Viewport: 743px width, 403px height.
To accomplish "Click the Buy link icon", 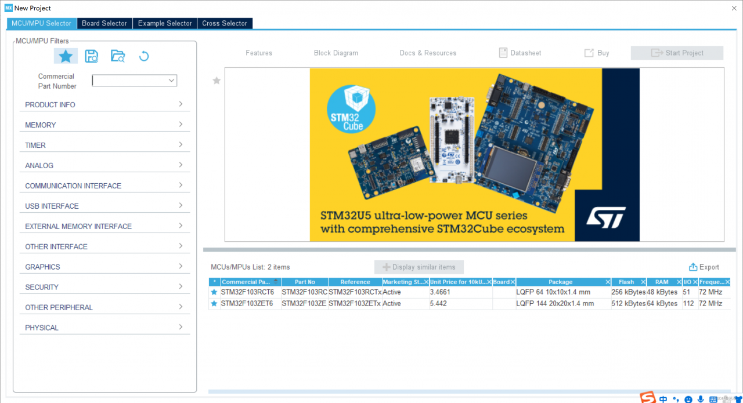I will pos(589,53).
